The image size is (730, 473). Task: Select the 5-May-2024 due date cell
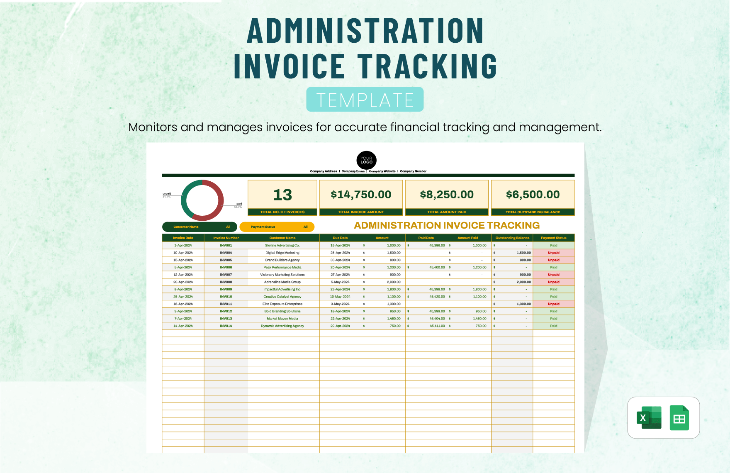340,282
